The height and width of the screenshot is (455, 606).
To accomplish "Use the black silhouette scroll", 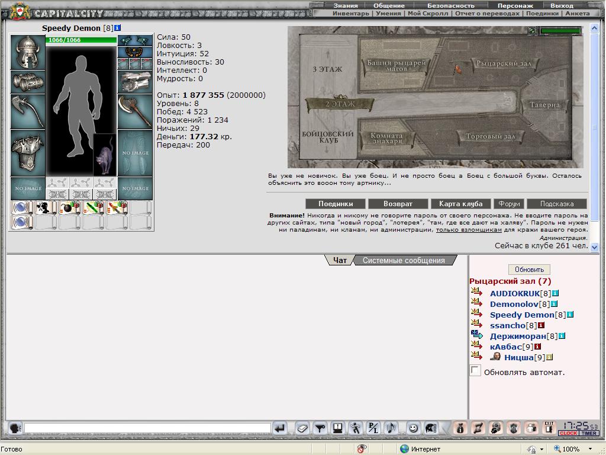I will point(46,208).
